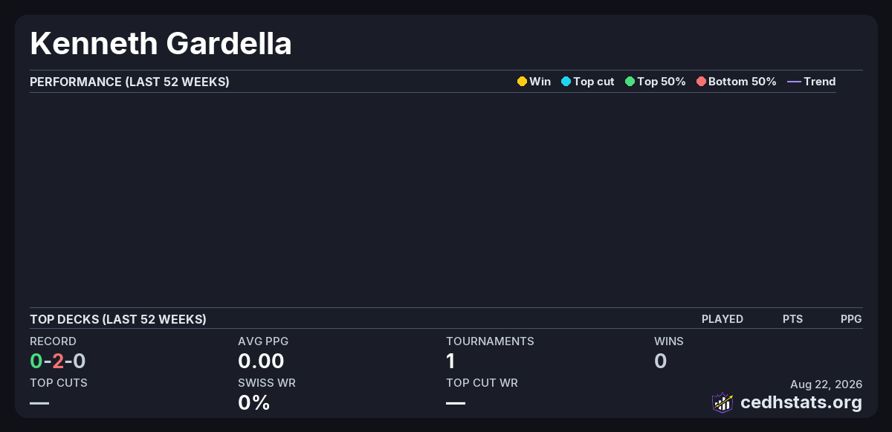Click the green Top 50% legend dot
This screenshot has width=892, height=432.
630,82
